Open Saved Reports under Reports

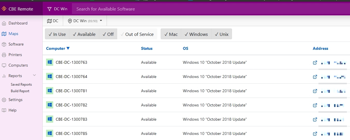pyautogui.click(x=21, y=85)
